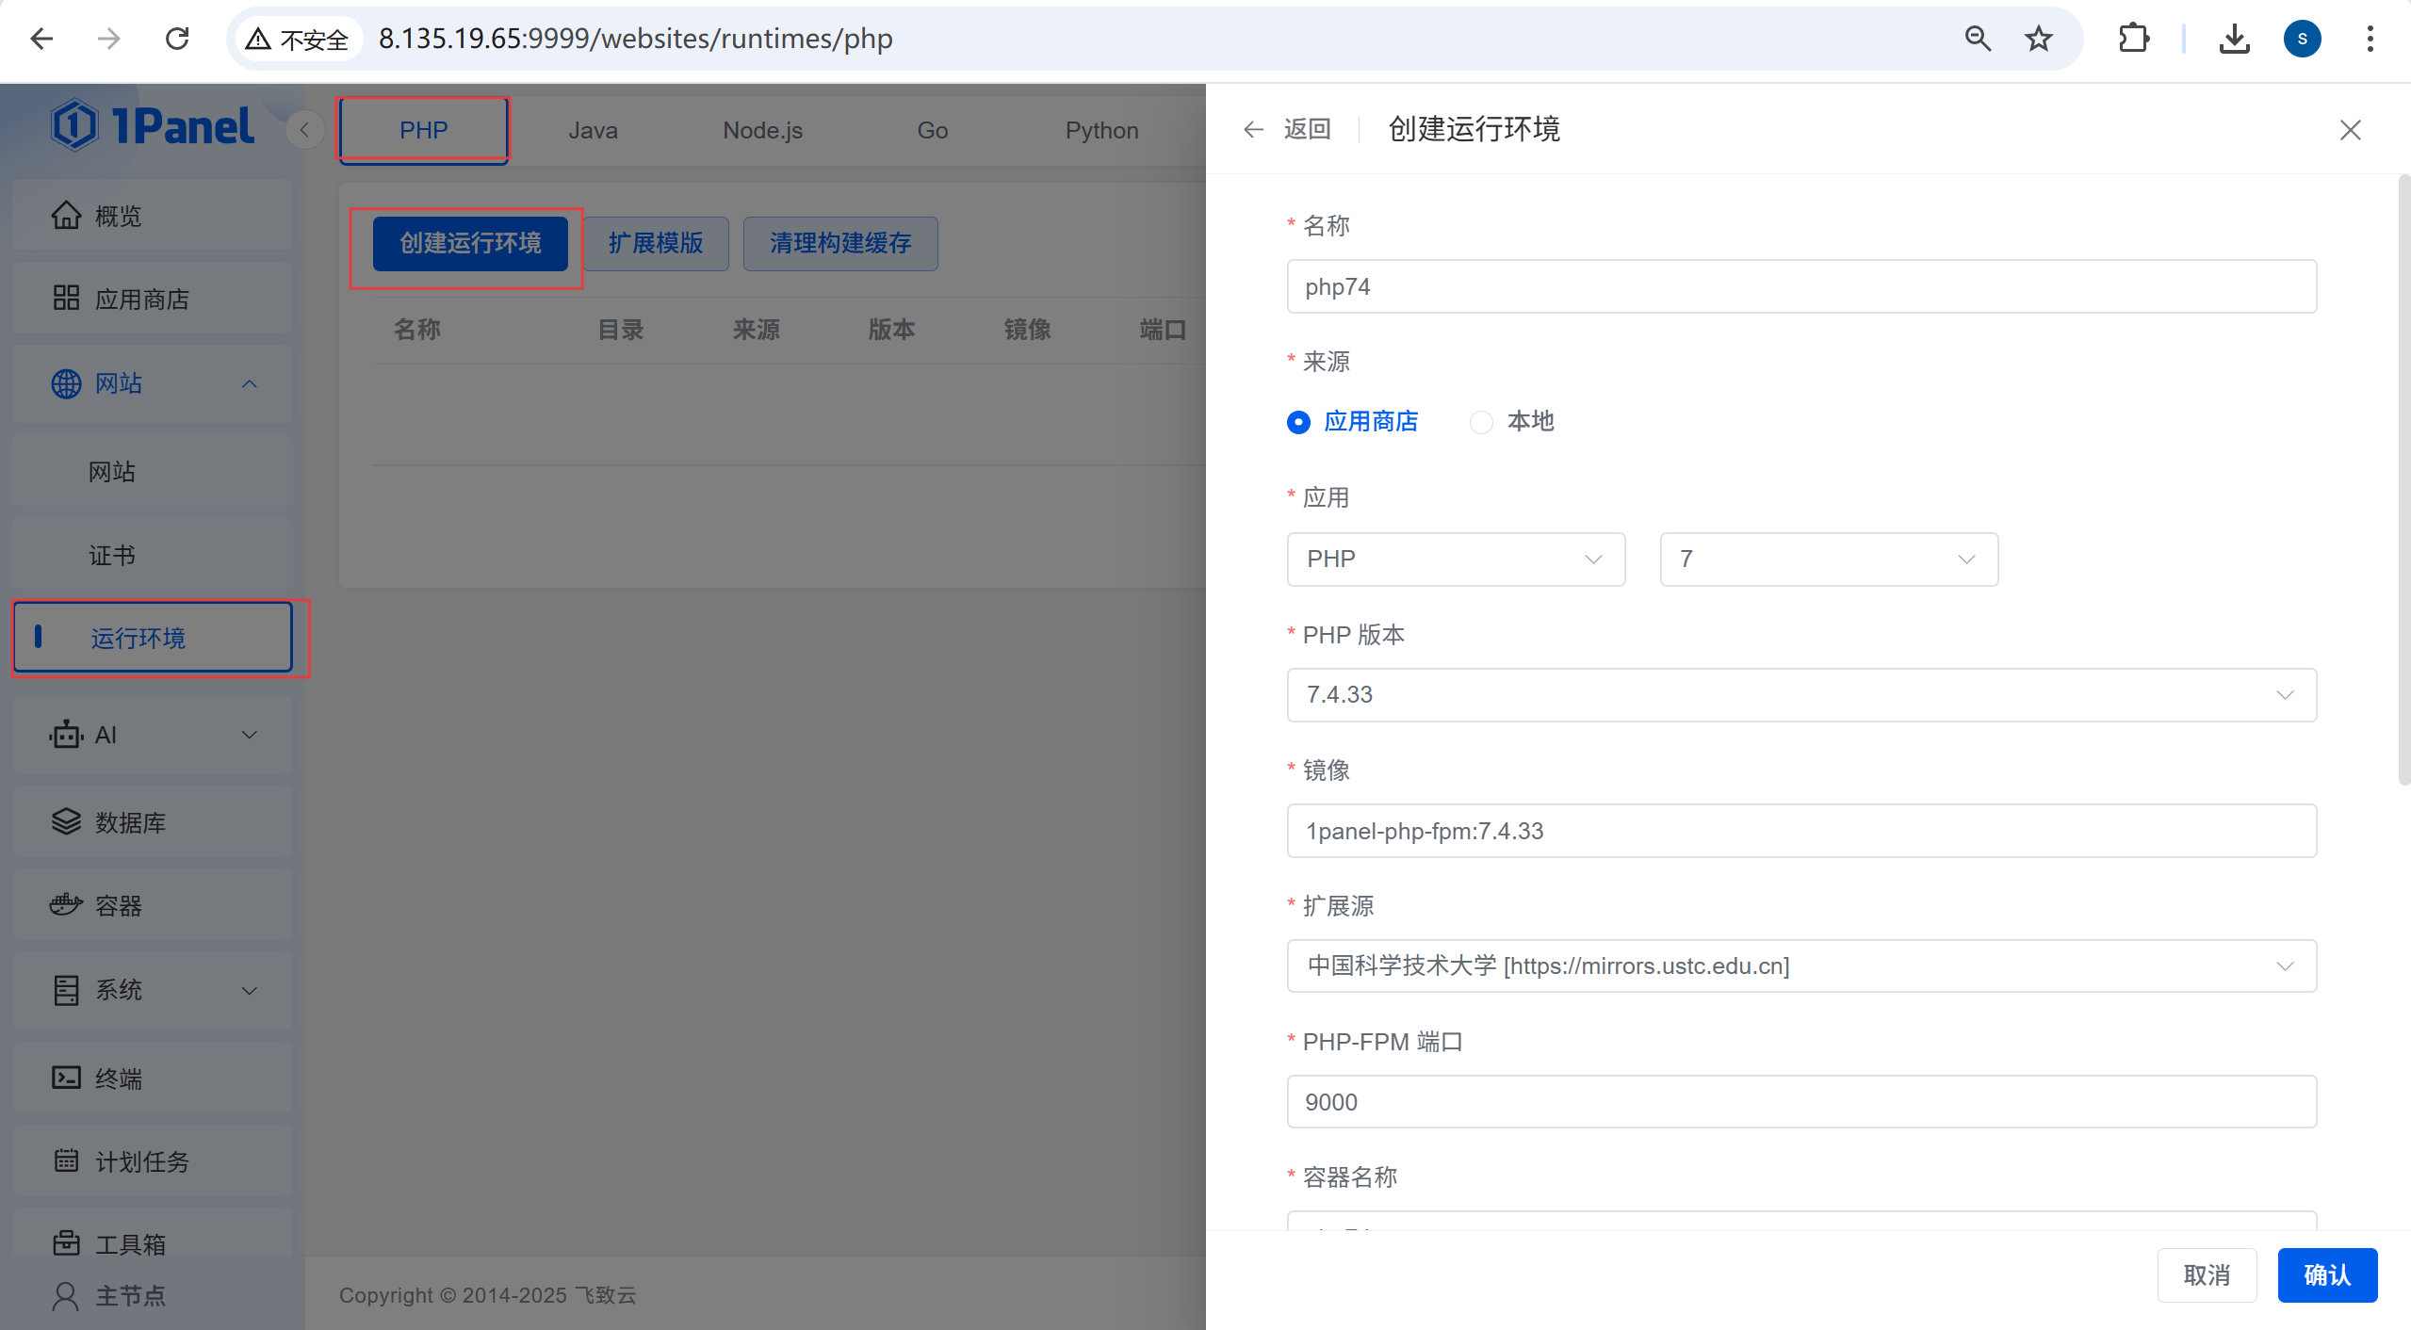This screenshot has height=1330, width=2411.
Task: Click the PHP-FPM 端口 input field
Action: coord(1800,1102)
